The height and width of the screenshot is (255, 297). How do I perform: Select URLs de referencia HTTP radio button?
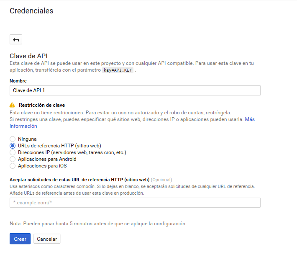(x=13, y=146)
